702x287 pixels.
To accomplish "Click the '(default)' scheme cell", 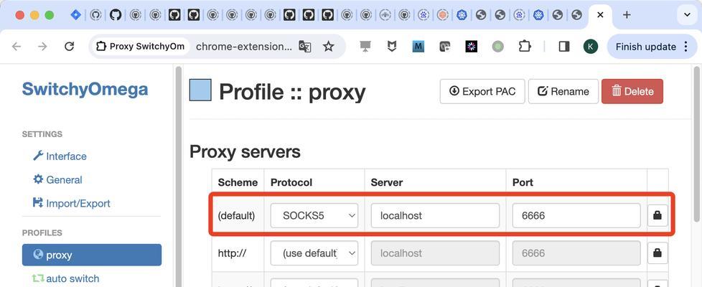I will 236,215.
